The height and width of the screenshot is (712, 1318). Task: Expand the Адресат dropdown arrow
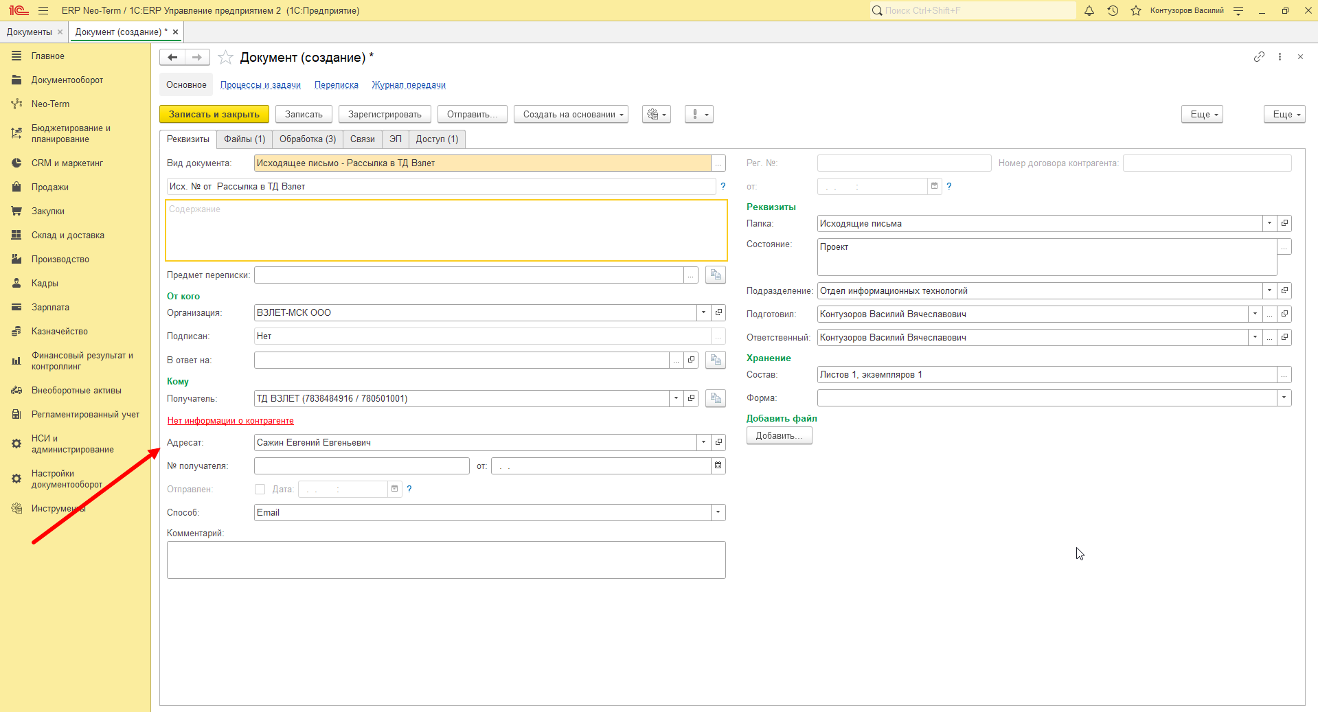click(x=703, y=442)
